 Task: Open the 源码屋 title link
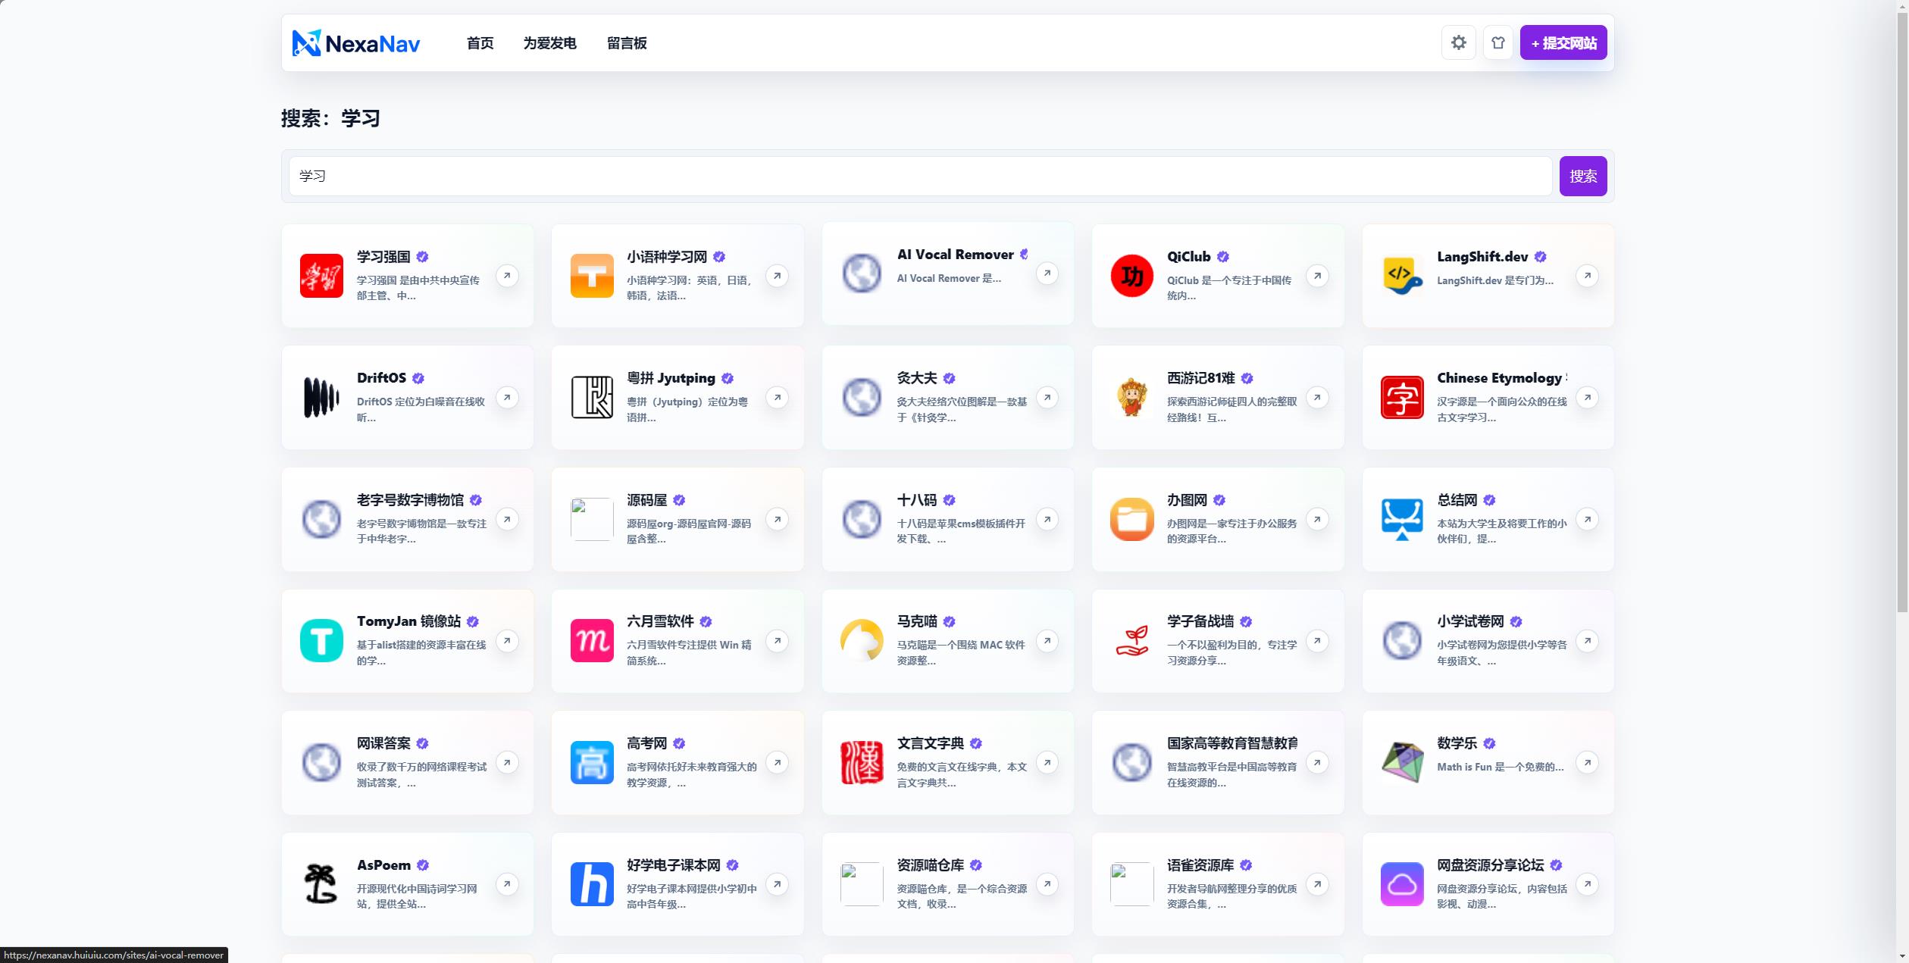click(x=646, y=500)
